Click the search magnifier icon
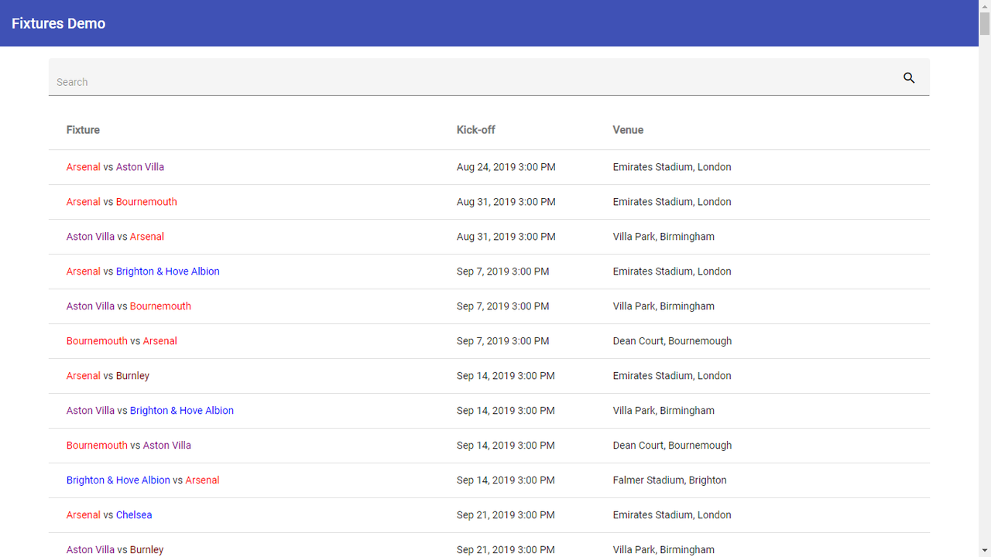 click(908, 78)
